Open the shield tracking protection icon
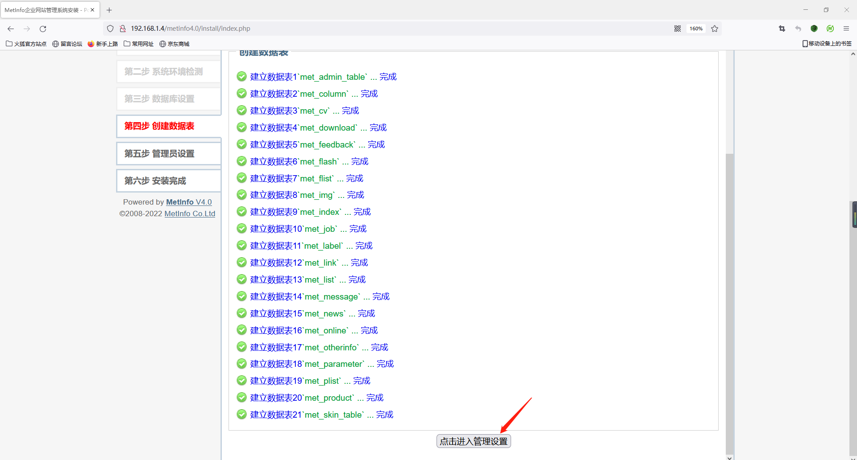857x460 pixels. coord(110,29)
